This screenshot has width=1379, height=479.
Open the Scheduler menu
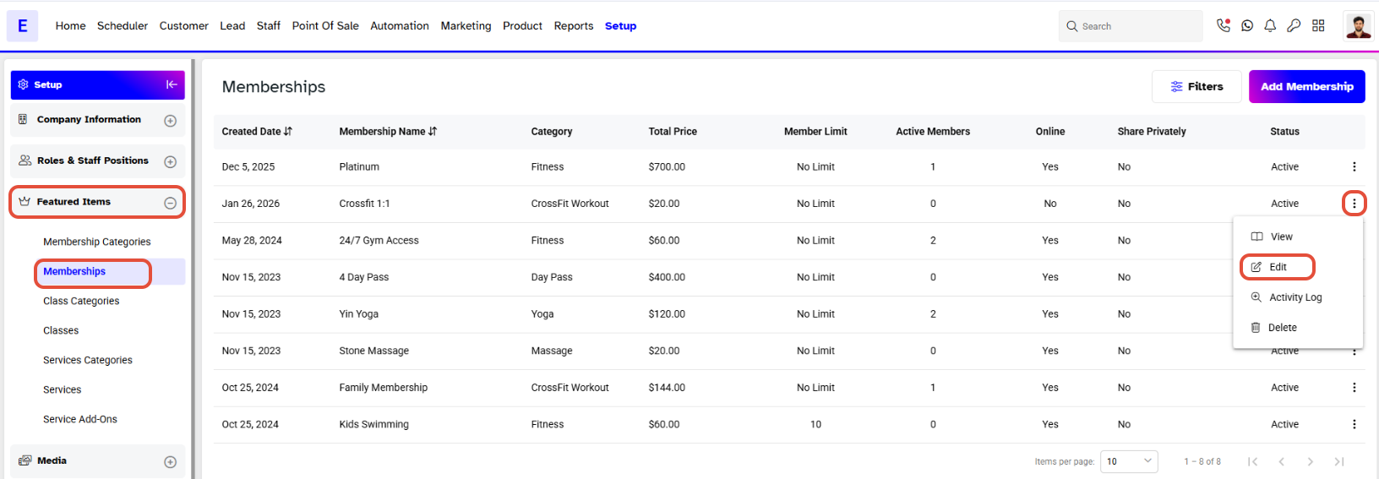click(x=123, y=26)
